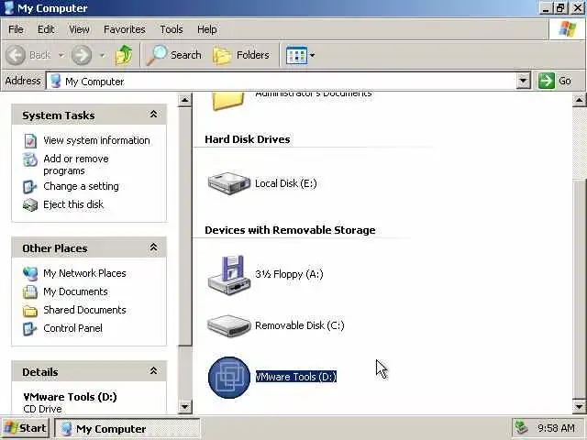Screen dimensions: 587x440
Task: Click the My Network Places icon
Action: [30, 273]
